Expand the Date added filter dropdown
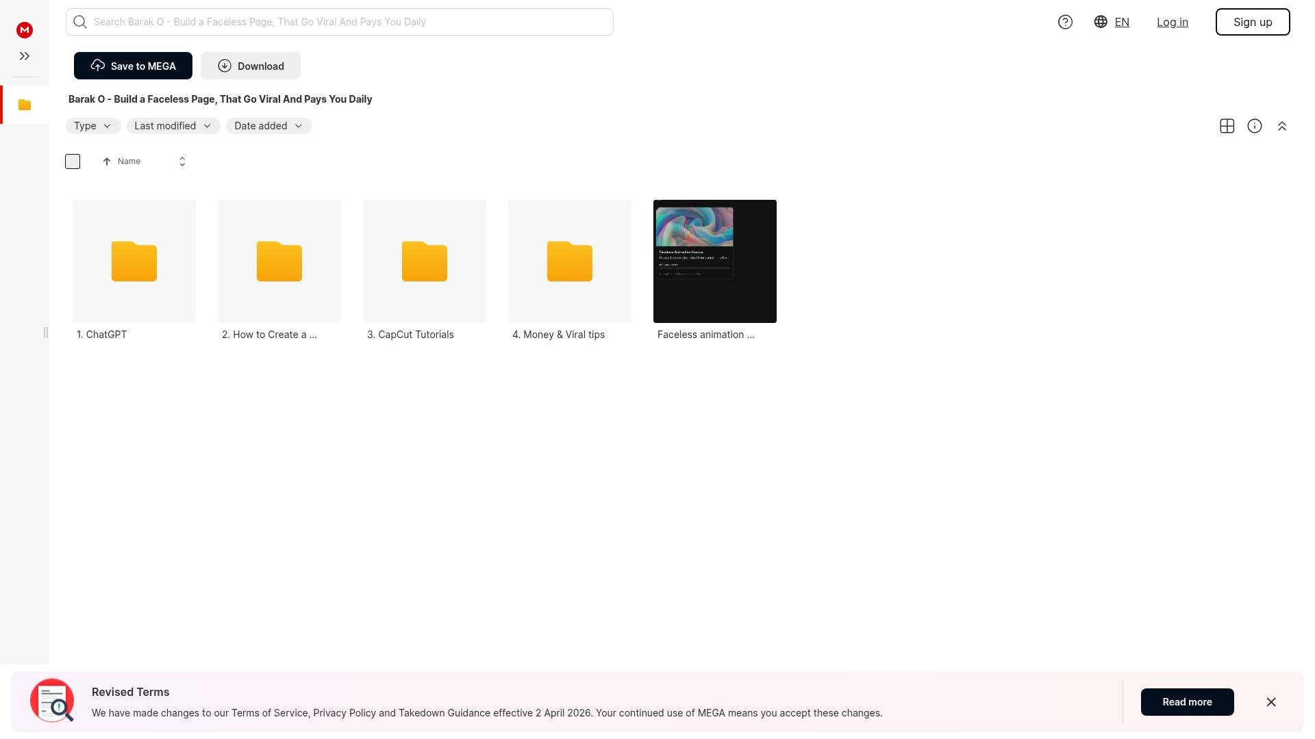 [268, 126]
